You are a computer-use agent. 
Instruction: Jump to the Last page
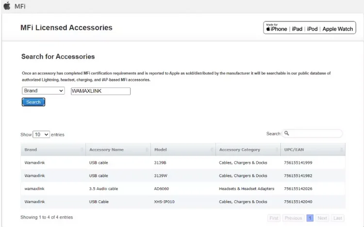click(338, 218)
